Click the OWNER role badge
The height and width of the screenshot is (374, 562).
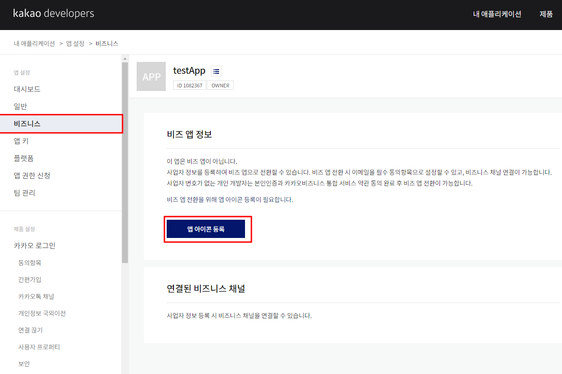[x=220, y=85]
